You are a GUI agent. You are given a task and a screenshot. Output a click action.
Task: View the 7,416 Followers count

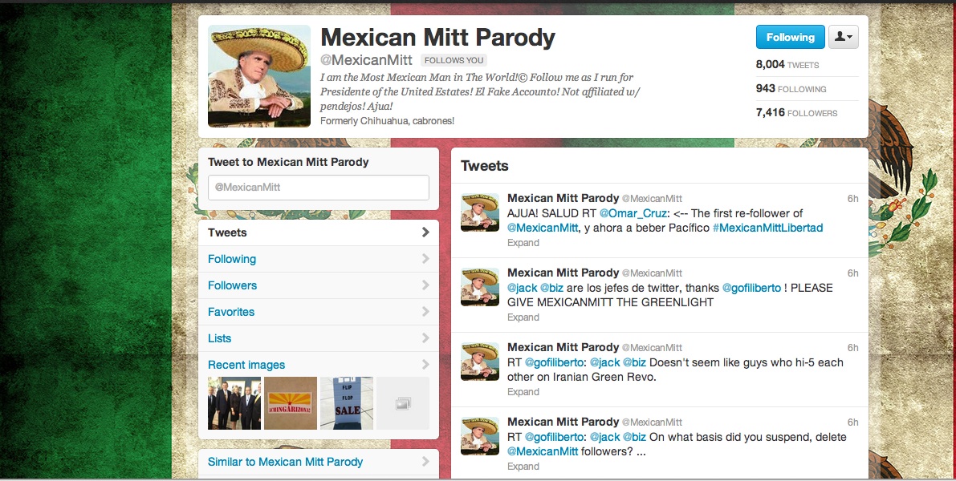coord(796,113)
